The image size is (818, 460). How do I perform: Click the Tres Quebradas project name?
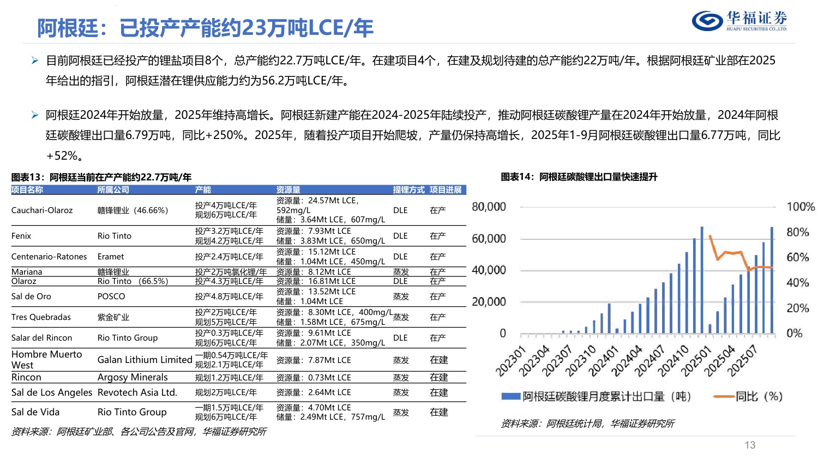click(x=41, y=317)
